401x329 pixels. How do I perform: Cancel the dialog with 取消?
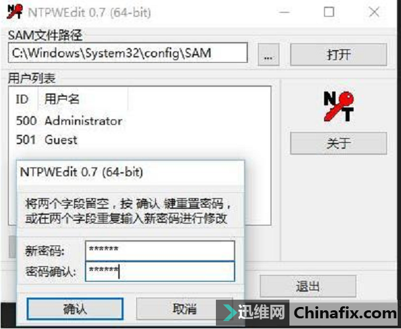(184, 309)
